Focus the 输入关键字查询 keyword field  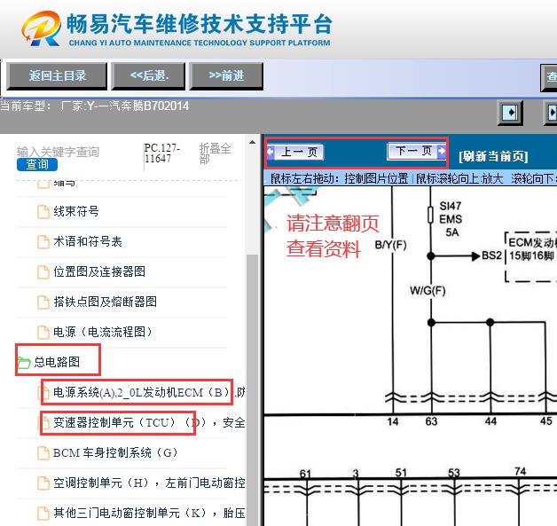point(58,152)
